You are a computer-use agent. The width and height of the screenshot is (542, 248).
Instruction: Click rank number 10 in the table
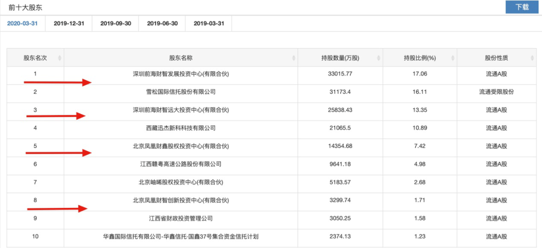pyautogui.click(x=35, y=236)
